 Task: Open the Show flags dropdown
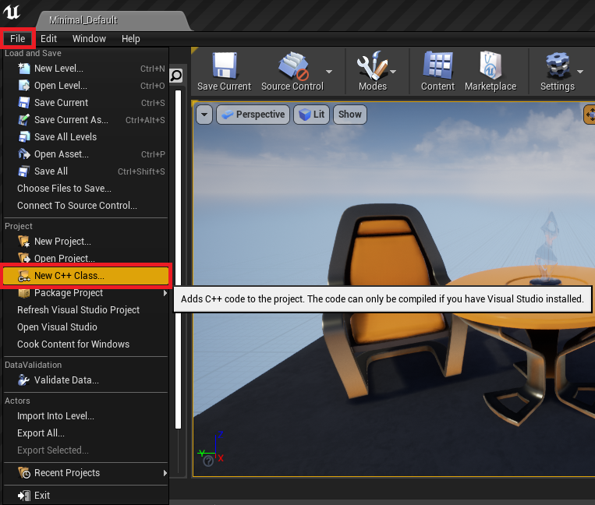(x=350, y=115)
